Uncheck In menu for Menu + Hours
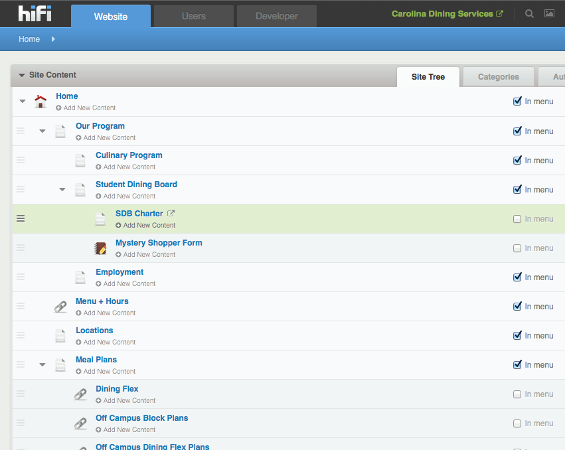The image size is (565, 450). pos(517,306)
